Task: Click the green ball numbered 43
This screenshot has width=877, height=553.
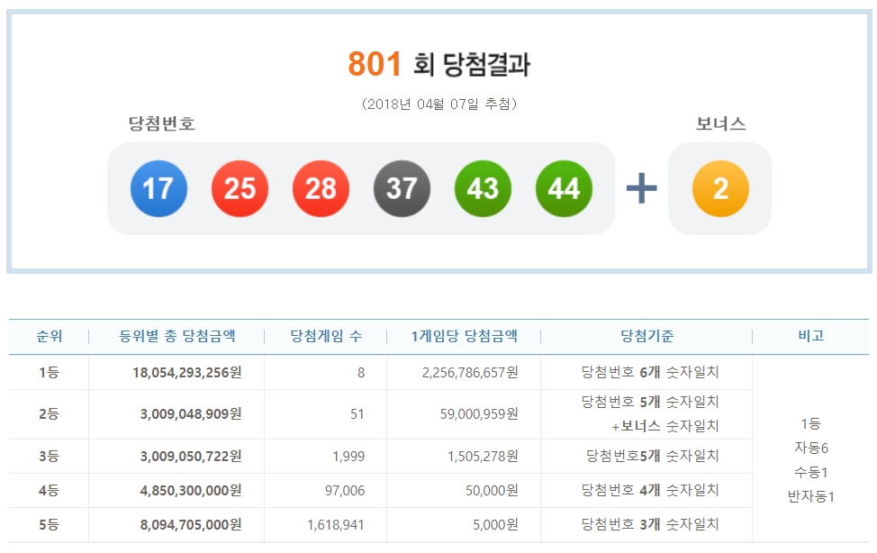Action: 483,188
